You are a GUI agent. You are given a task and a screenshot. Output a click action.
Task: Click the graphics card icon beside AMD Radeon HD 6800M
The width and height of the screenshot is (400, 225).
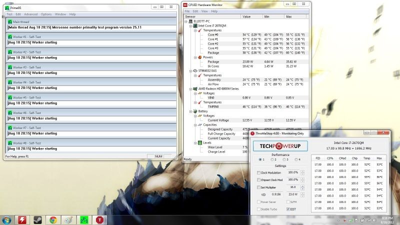pyautogui.click(x=195, y=89)
